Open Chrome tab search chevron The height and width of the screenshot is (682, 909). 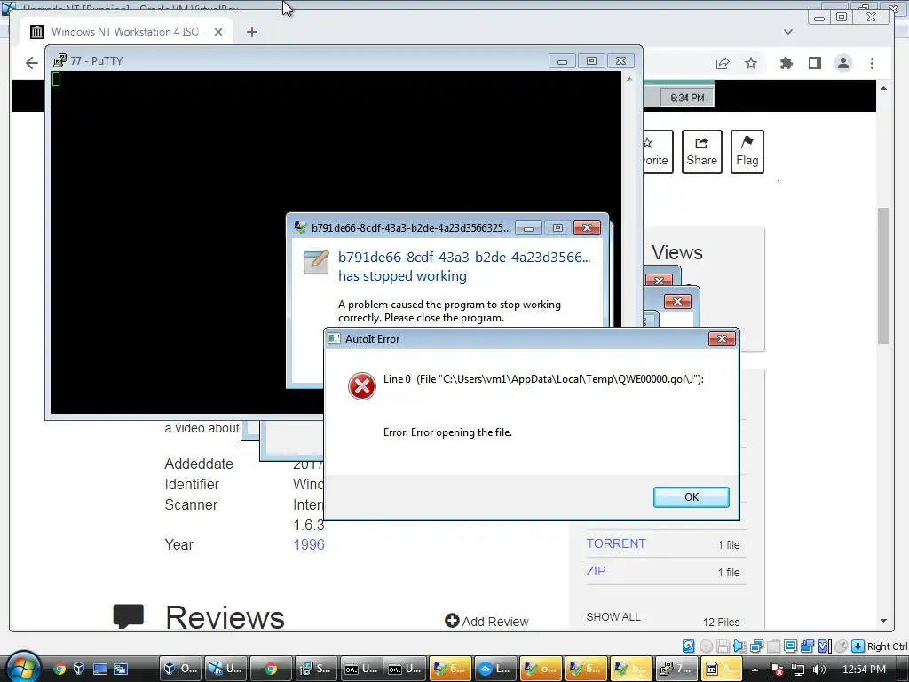[x=788, y=32]
